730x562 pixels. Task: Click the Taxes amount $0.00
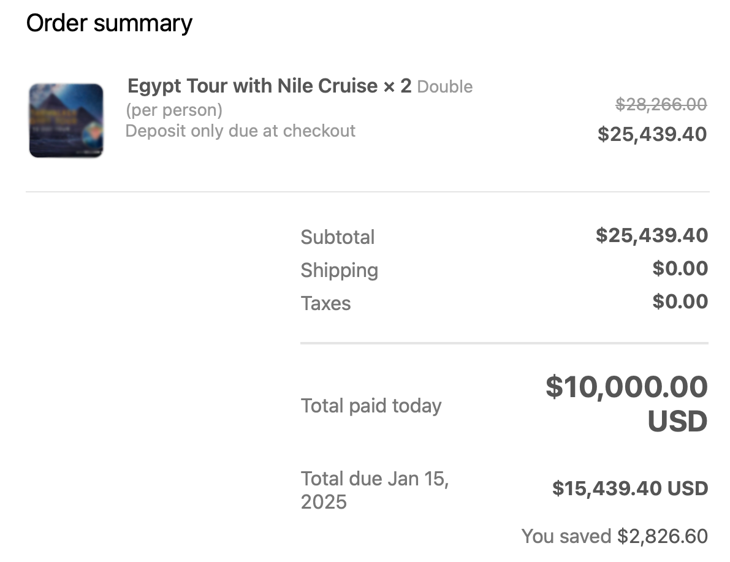click(680, 302)
